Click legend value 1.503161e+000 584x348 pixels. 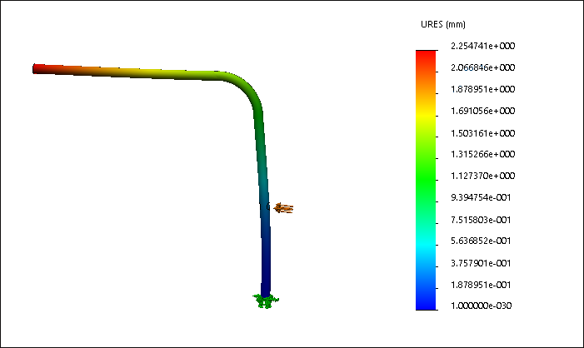(x=482, y=133)
